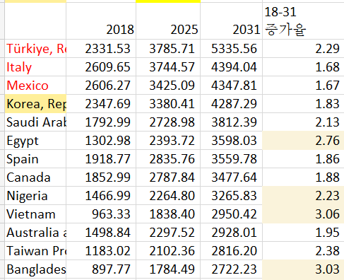The image size is (344, 280).
Task: Select the Italy country name cell
Action: (35, 67)
